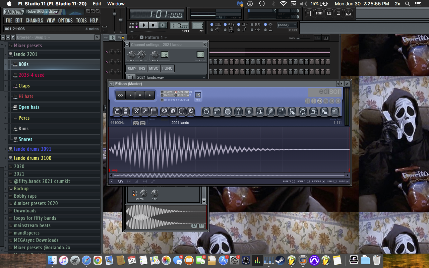
Task: Click the Edison sample title field
Action: (x=180, y=123)
